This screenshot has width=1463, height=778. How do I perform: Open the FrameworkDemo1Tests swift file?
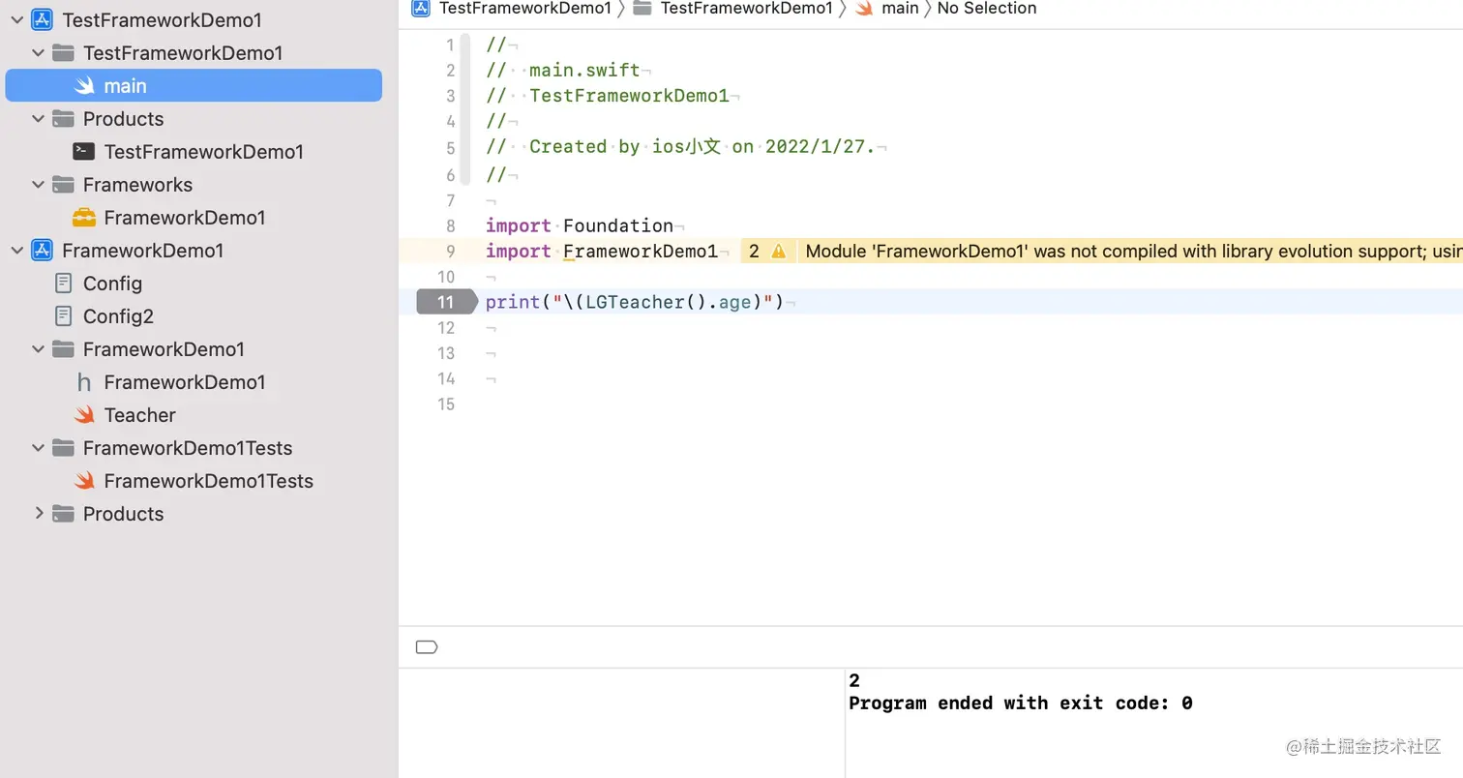209,481
